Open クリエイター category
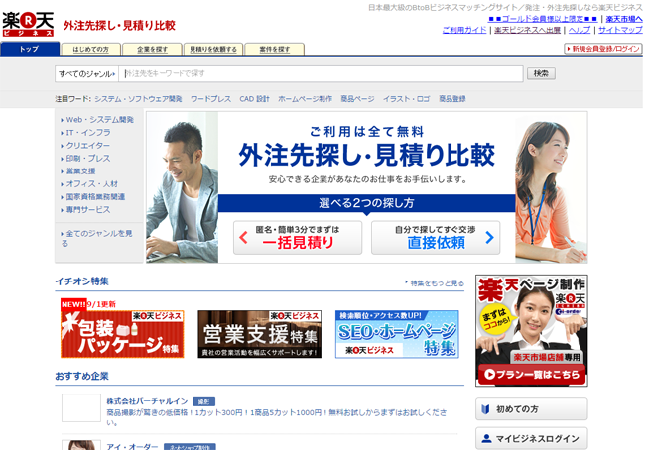The image size is (645, 450). 87,145
